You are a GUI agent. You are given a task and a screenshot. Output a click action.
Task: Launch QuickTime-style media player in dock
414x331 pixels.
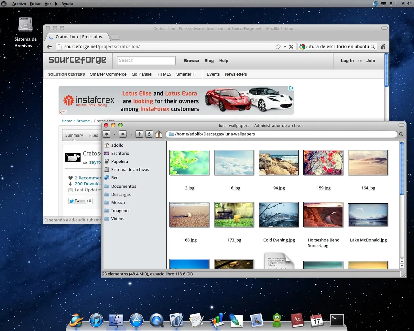(157, 320)
